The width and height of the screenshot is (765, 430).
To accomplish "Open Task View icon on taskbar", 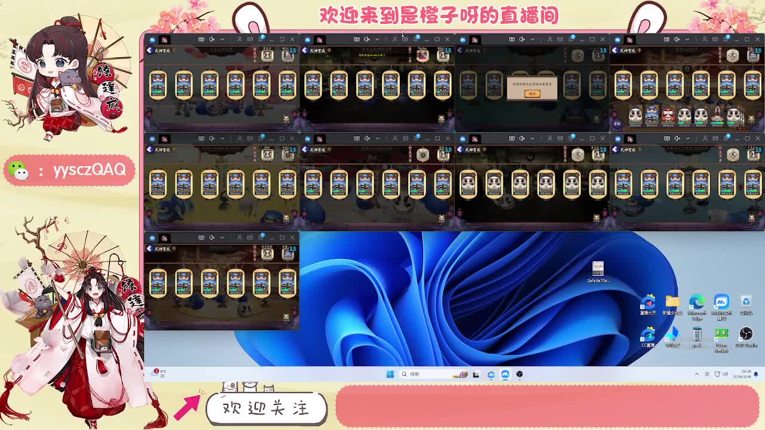I will [x=476, y=374].
